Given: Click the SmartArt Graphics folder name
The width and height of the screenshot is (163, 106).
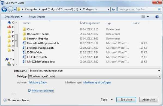Looking at the screenshot, I should (x=38, y=39).
